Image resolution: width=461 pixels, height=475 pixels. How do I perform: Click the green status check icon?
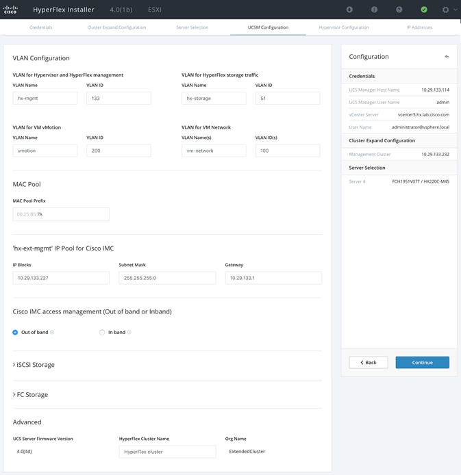[x=424, y=10]
